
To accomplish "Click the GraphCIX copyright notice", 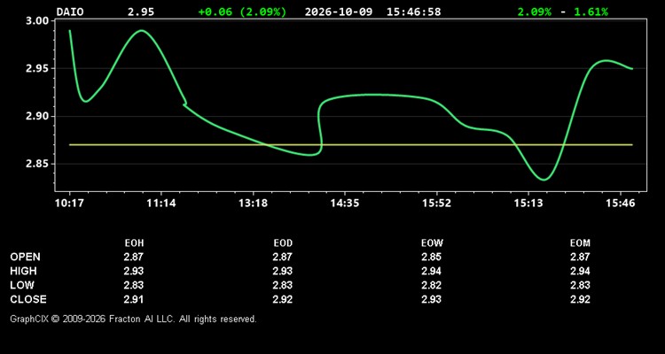I will tap(133, 319).
